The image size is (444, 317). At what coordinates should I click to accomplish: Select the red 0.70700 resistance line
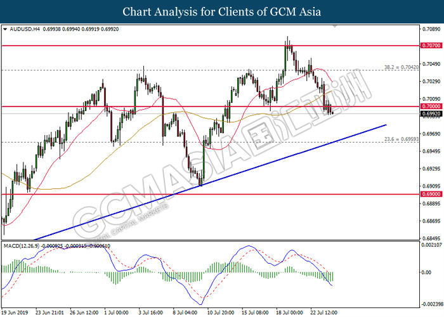[210, 46]
